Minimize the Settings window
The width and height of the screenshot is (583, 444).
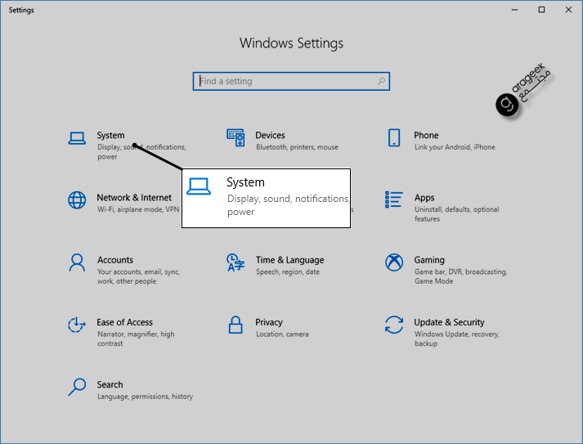[514, 10]
